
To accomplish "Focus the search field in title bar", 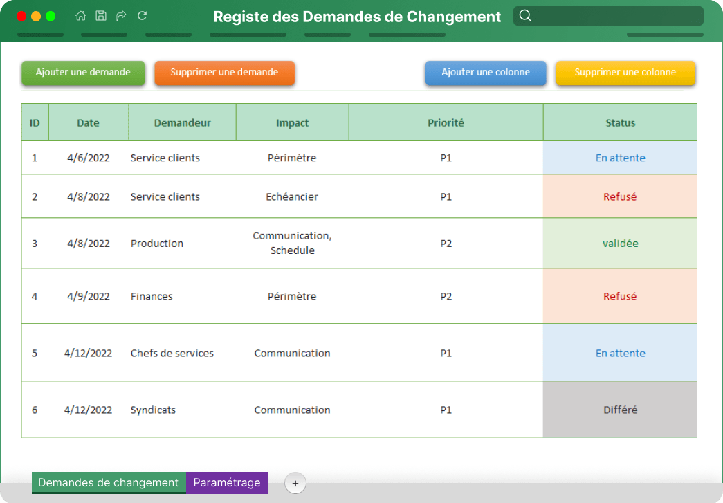I will point(608,16).
